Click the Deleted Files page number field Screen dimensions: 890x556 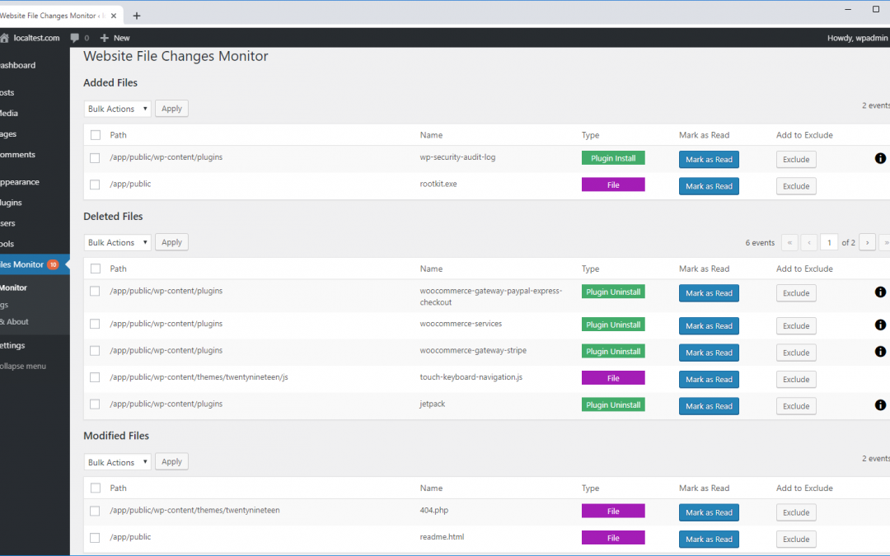(829, 242)
